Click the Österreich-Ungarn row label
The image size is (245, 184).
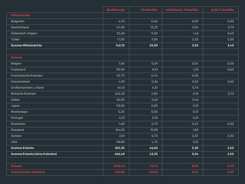[x=24, y=33]
